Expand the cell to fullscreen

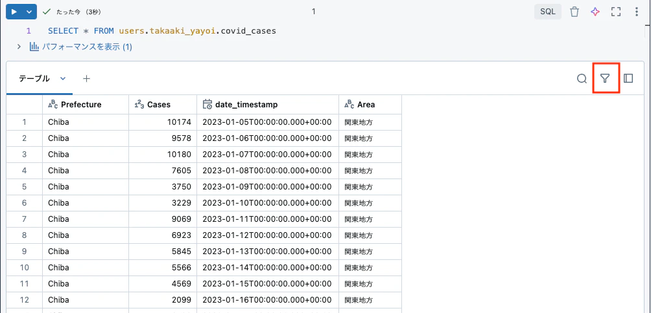coord(616,12)
